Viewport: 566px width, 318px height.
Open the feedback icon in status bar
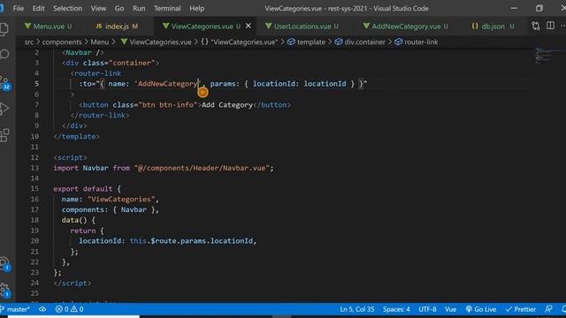[x=548, y=309]
